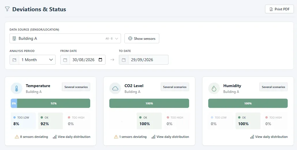Select the OK 100% tile in Humidity
The image size is (297, 150).
click(248, 121)
